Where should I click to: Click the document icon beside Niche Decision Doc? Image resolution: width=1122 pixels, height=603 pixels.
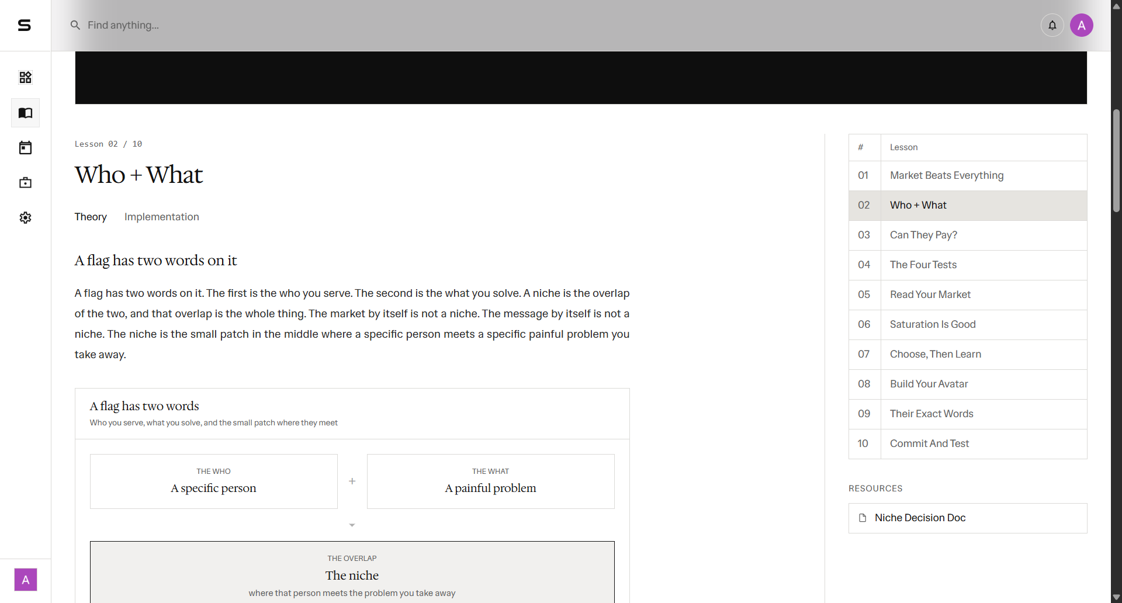pyautogui.click(x=863, y=518)
